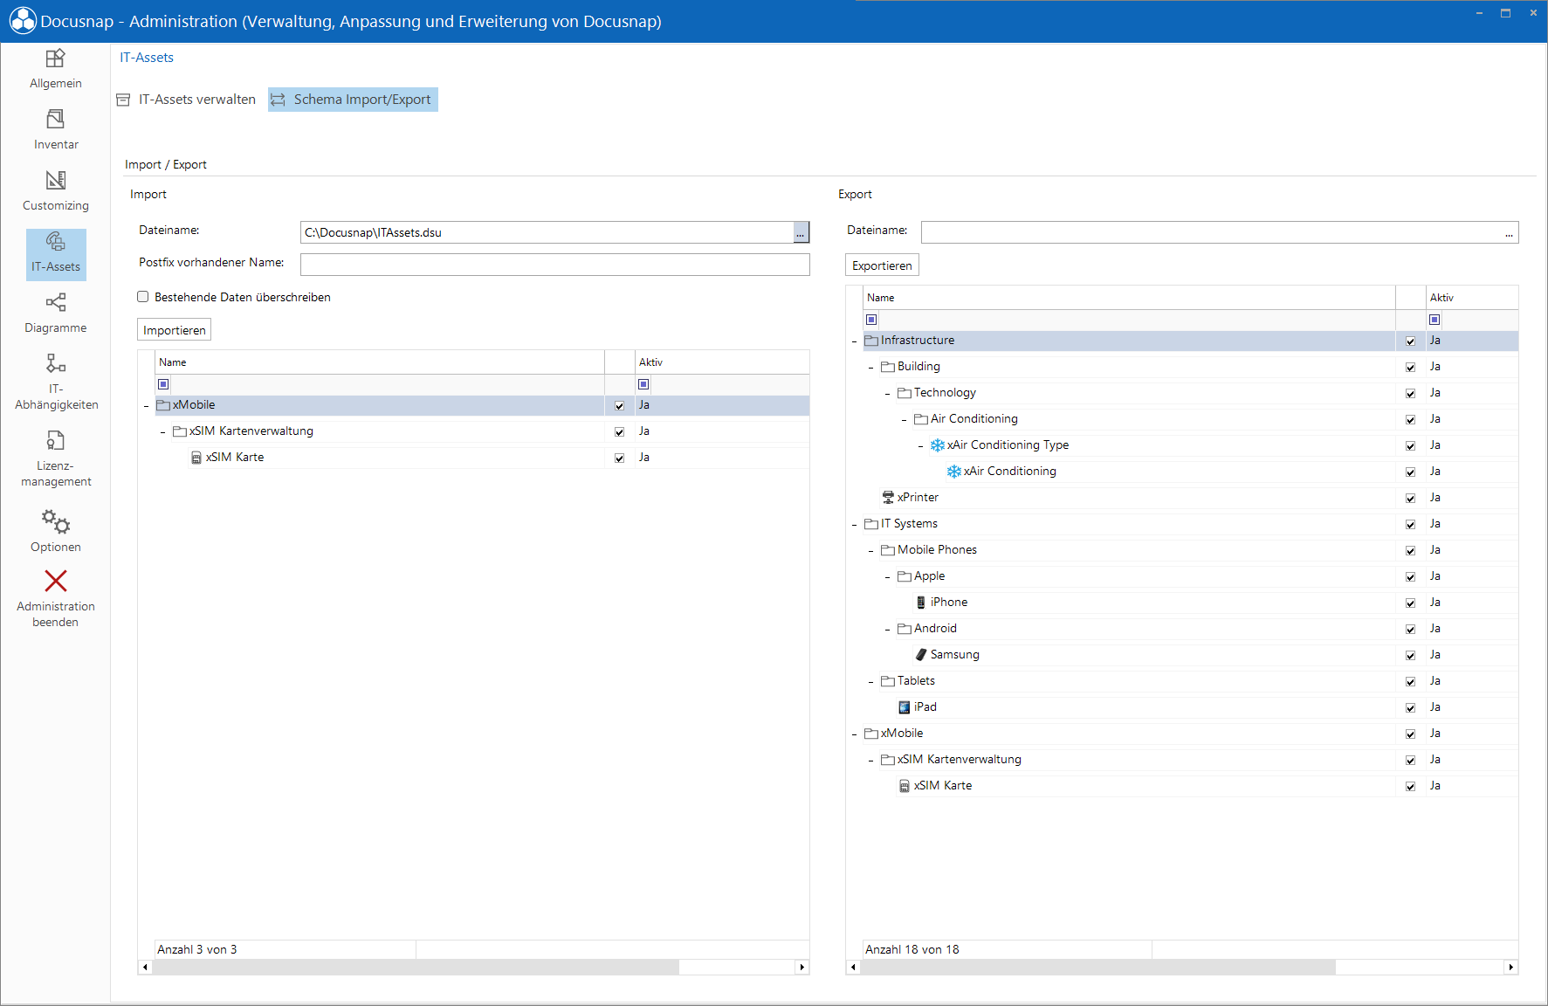Open Lizenzmanagement sidebar icon

pos(56,440)
